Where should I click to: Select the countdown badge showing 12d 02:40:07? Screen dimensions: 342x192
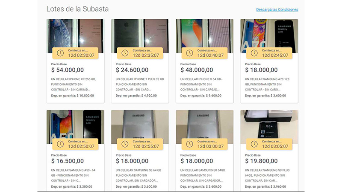pyautogui.click(x=205, y=53)
